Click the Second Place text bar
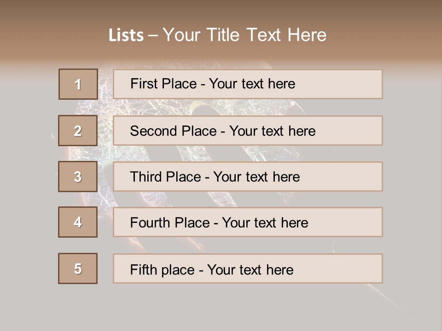The width and height of the screenshot is (442, 331). (248, 131)
